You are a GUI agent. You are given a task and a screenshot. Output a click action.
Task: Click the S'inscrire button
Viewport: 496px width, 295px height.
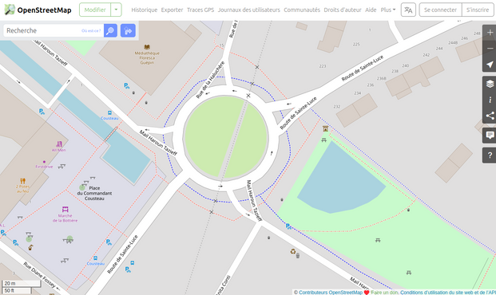(x=478, y=10)
